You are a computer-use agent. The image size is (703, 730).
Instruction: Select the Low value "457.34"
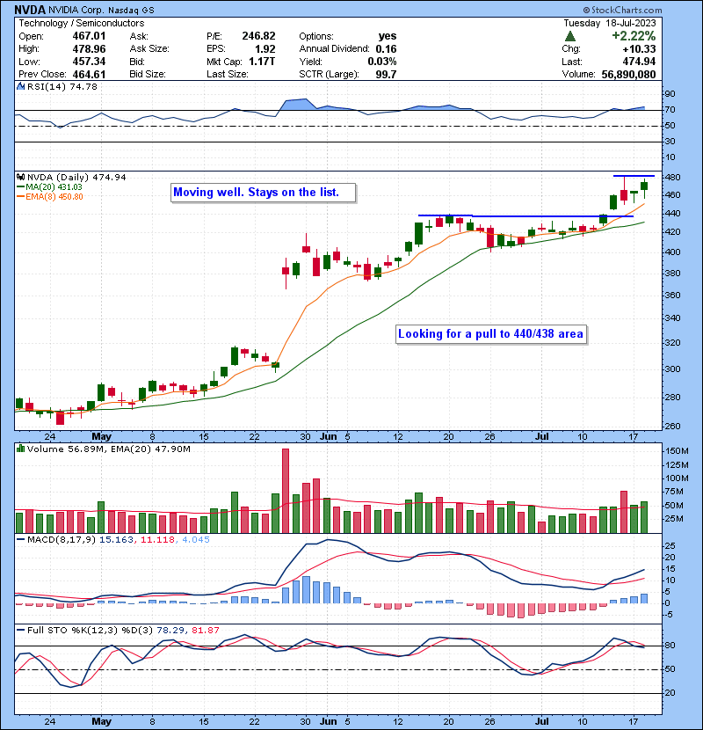pos(89,62)
